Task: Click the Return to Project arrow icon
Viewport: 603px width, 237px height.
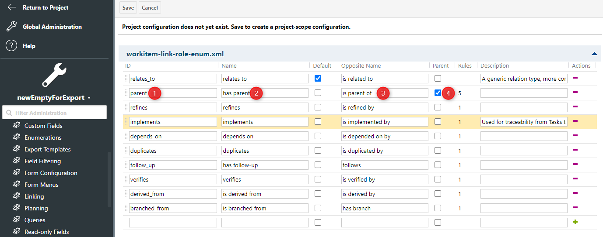Action: coord(11,7)
